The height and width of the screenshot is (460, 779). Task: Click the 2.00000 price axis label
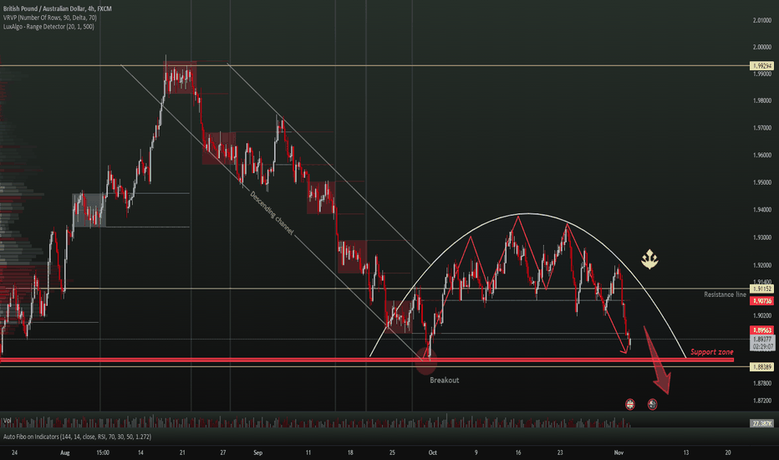click(x=762, y=47)
